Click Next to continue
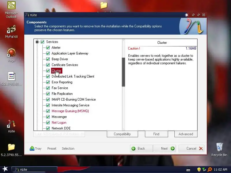The width and height of the screenshot is (231, 173). (164, 148)
